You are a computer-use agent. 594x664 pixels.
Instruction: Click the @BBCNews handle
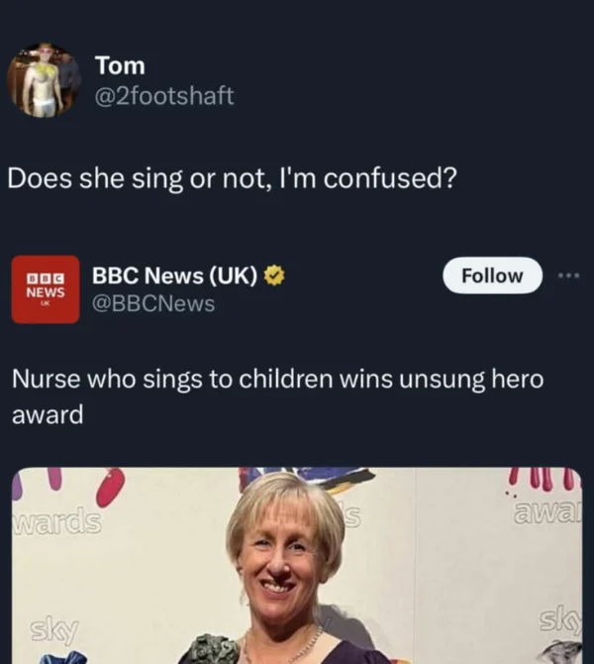153,304
